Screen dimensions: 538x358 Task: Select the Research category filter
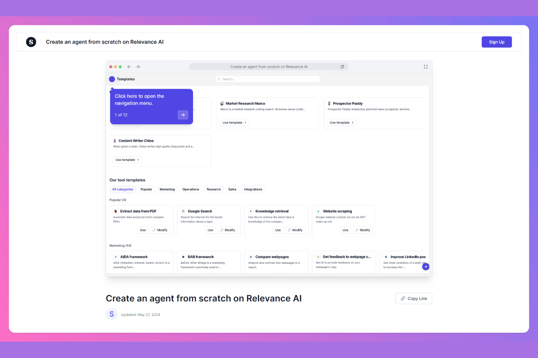[x=214, y=189]
